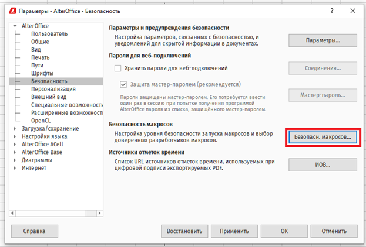Select Расширенные возможности tree item
The width and height of the screenshot is (366, 247).
tap(67, 113)
